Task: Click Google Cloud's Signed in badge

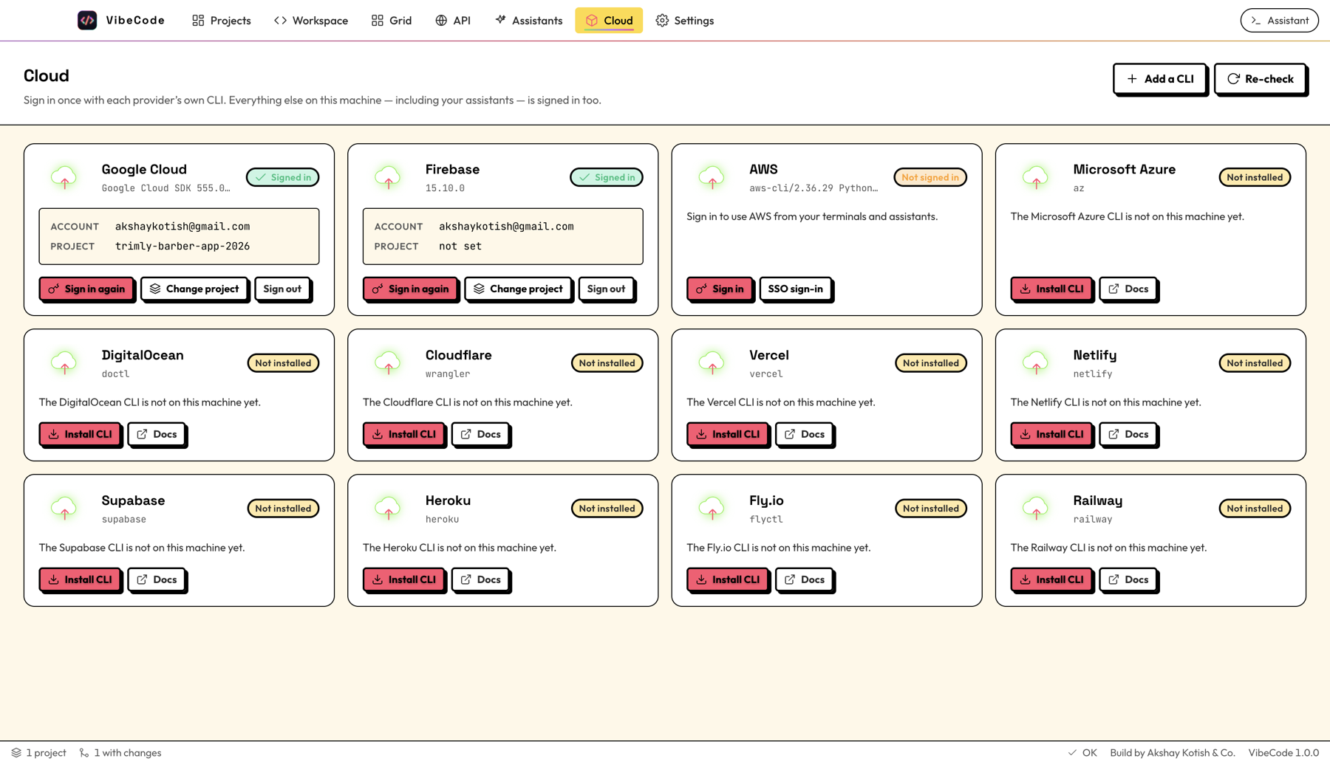Action: point(283,177)
